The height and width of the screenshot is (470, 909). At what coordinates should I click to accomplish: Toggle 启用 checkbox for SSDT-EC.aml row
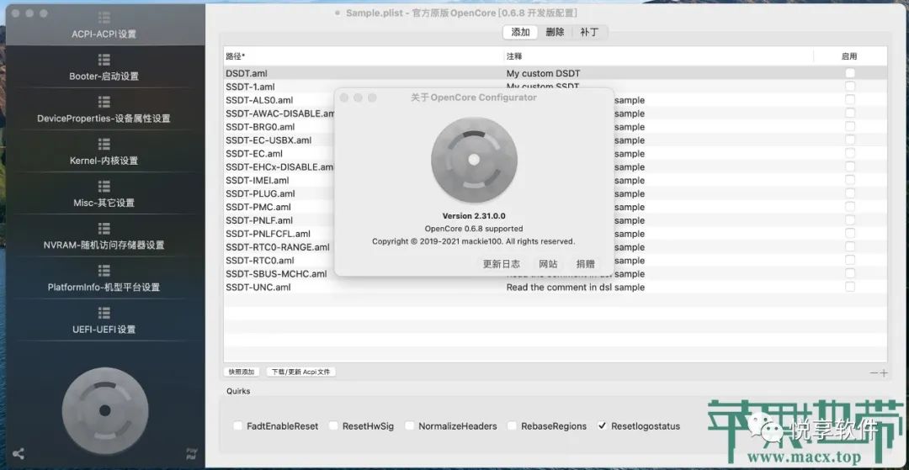(x=850, y=153)
